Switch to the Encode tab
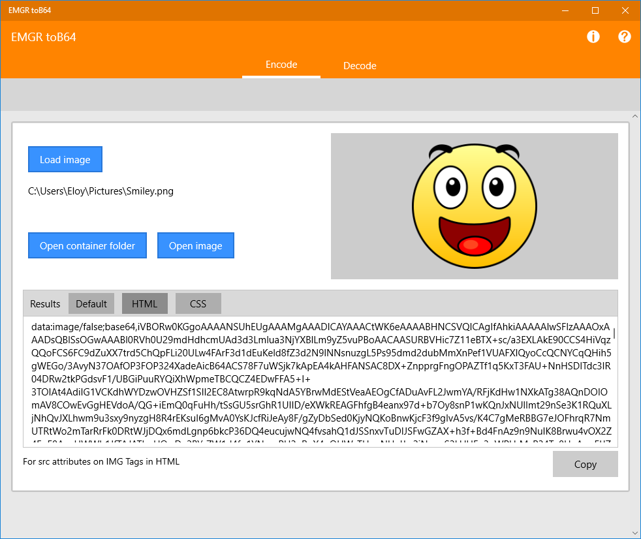The width and height of the screenshot is (641, 539). tap(281, 65)
